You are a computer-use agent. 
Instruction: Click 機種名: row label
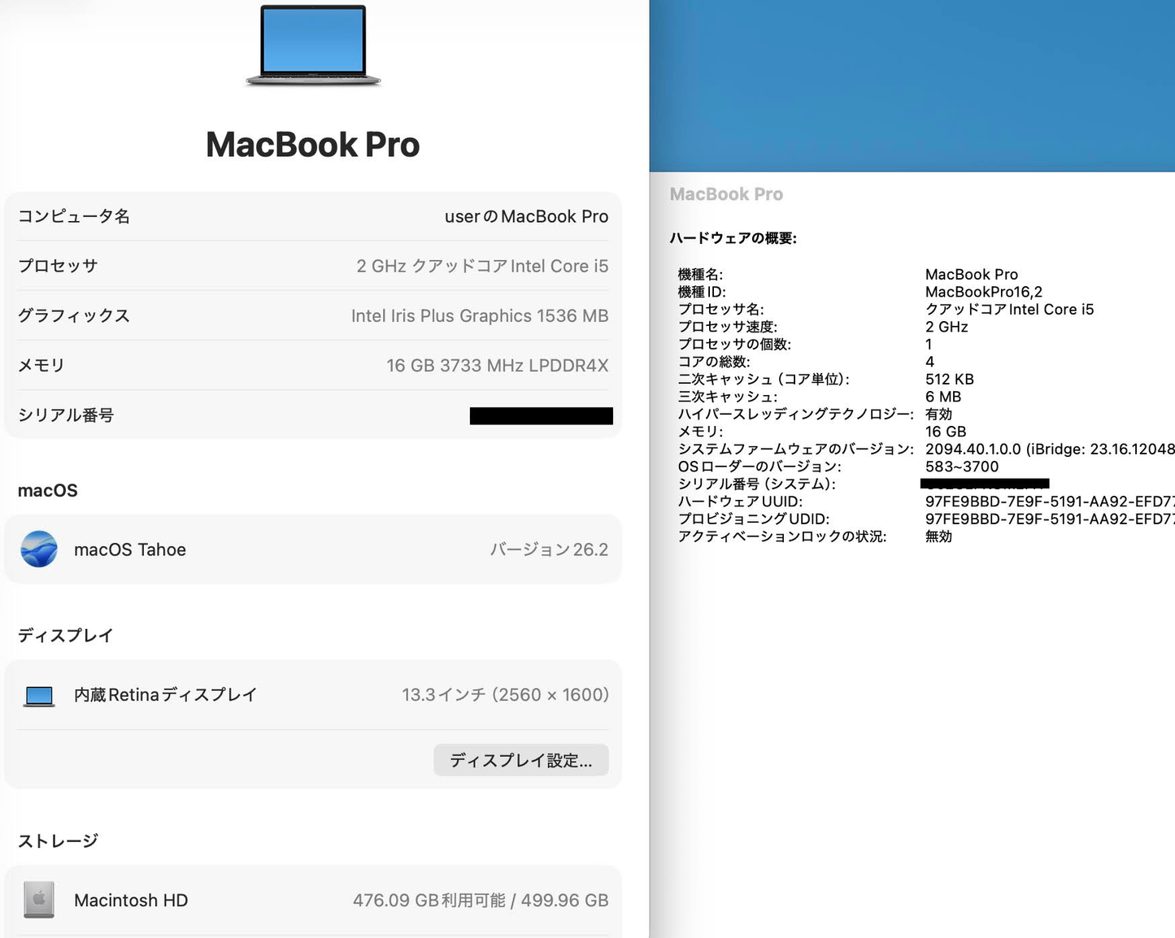(x=701, y=275)
